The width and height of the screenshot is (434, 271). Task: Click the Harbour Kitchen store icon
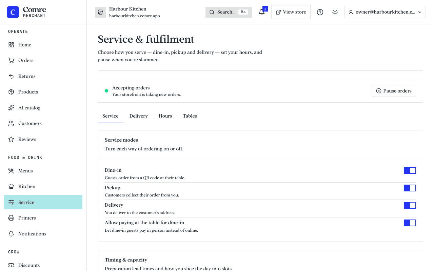(x=100, y=12)
